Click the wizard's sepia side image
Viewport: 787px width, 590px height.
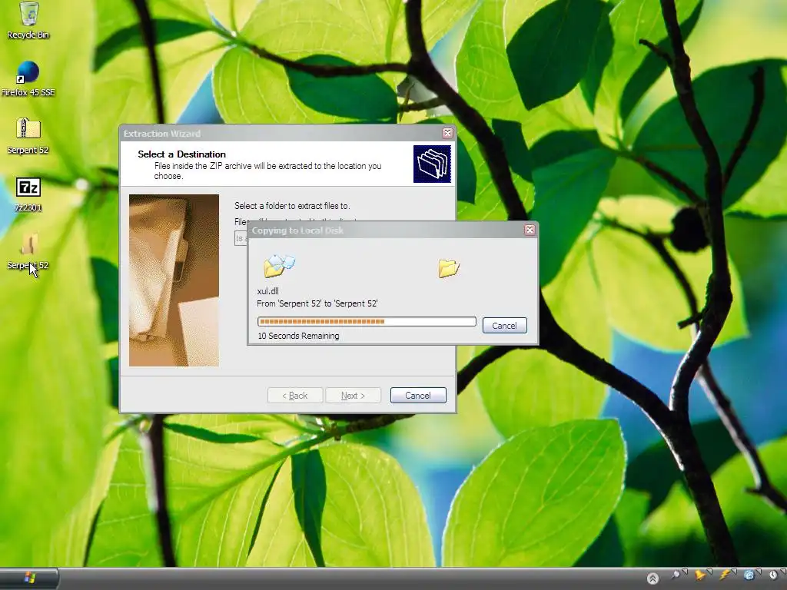(x=174, y=280)
